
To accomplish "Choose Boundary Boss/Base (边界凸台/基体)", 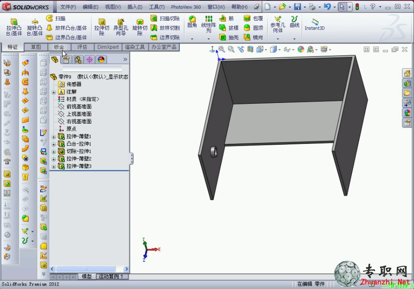I will coord(67,37).
